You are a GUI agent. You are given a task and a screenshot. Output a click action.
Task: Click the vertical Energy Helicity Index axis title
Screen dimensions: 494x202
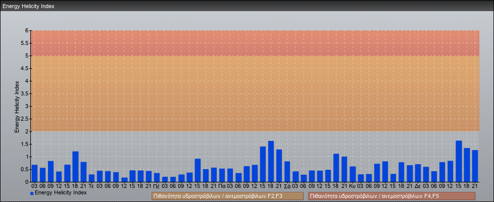click(x=17, y=107)
